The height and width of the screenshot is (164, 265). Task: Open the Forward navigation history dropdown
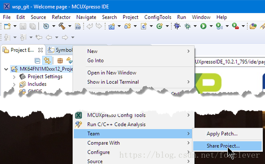73,37
